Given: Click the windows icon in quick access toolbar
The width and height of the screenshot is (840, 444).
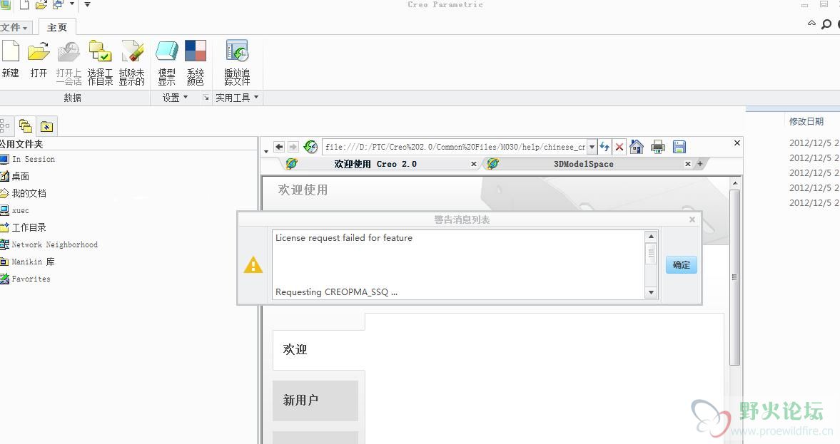Looking at the screenshot, I should tap(58, 5).
